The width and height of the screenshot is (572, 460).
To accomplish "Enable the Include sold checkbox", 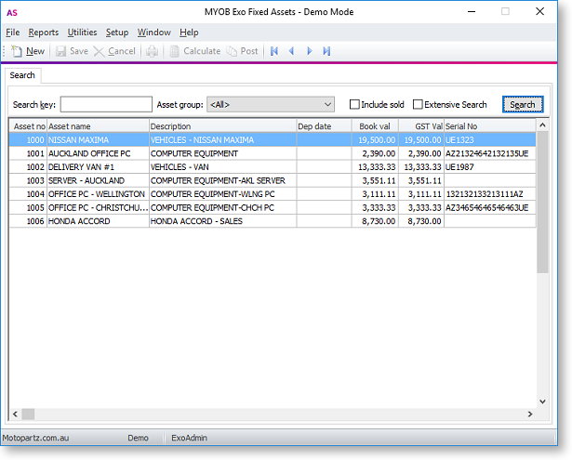I will [x=354, y=105].
